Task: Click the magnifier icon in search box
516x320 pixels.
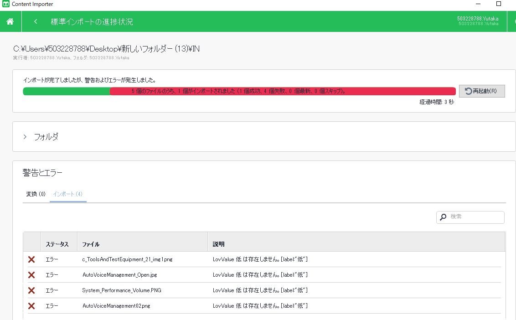Action: (443, 217)
